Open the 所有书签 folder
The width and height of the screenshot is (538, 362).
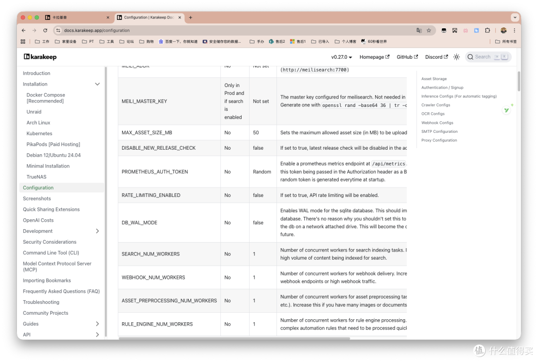coord(506,41)
